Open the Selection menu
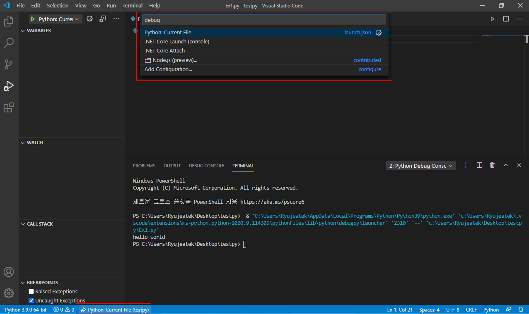This screenshot has height=314, width=529. click(x=58, y=6)
